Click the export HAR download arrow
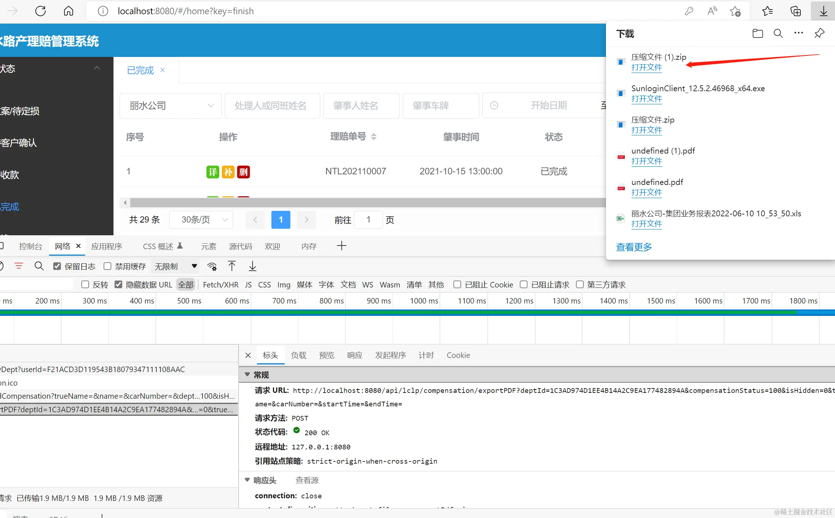Image resolution: width=835 pixels, height=518 pixels. click(x=252, y=266)
